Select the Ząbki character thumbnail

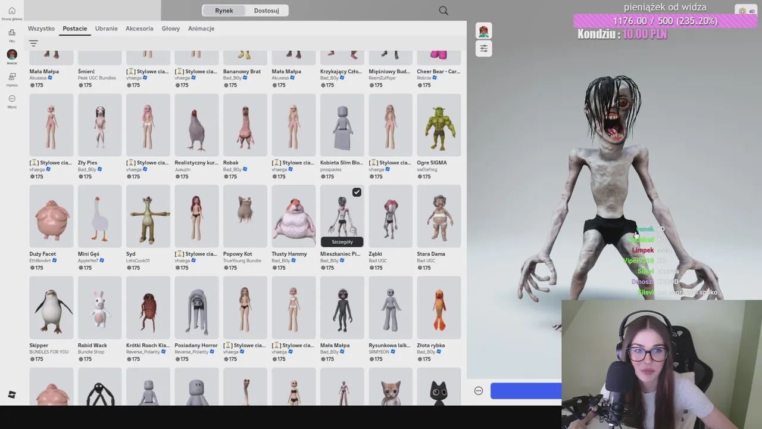coord(391,216)
